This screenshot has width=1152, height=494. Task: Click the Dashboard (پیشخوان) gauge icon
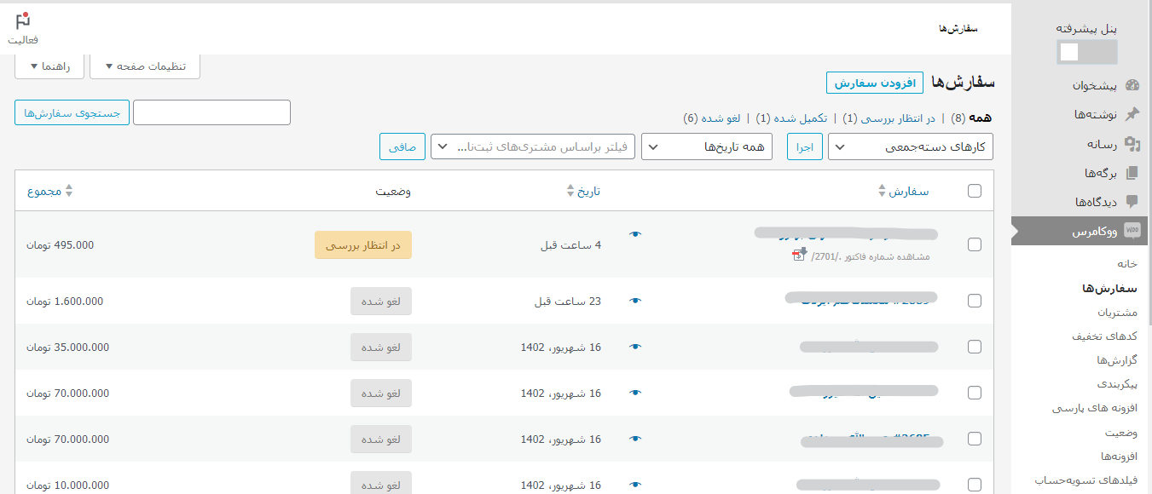coord(1132,85)
